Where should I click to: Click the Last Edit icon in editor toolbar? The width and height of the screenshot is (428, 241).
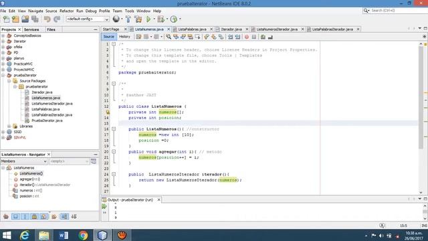[x=138, y=37]
